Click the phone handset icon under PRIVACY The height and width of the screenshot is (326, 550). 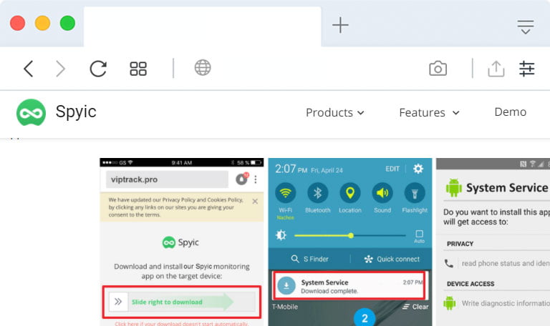coord(449,263)
